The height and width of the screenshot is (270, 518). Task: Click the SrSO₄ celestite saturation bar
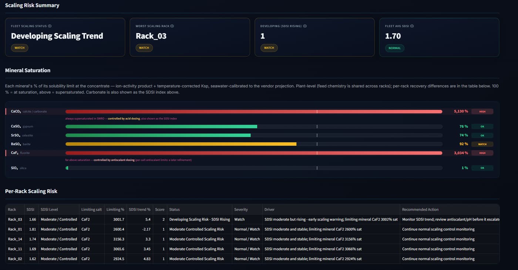click(x=254, y=135)
